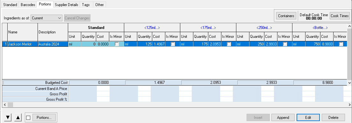Viewport: 352px width, 123px height.
Task: Click the Containers button
Action: click(x=286, y=16)
